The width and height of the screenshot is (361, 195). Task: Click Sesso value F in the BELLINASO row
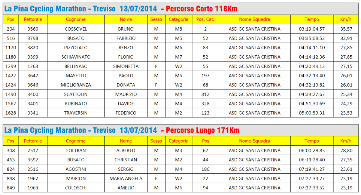(156, 66)
